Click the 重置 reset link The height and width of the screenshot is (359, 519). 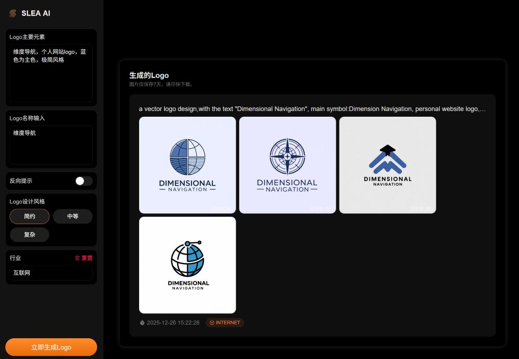pos(87,257)
